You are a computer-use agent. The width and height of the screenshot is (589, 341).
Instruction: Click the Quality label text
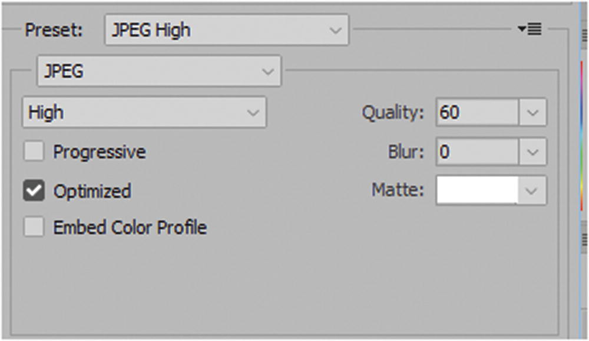click(393, 112)
